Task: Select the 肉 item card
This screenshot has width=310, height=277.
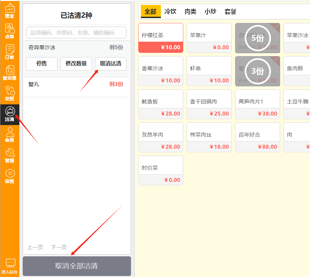Action: pyautogui.click(x=297, y=138)
